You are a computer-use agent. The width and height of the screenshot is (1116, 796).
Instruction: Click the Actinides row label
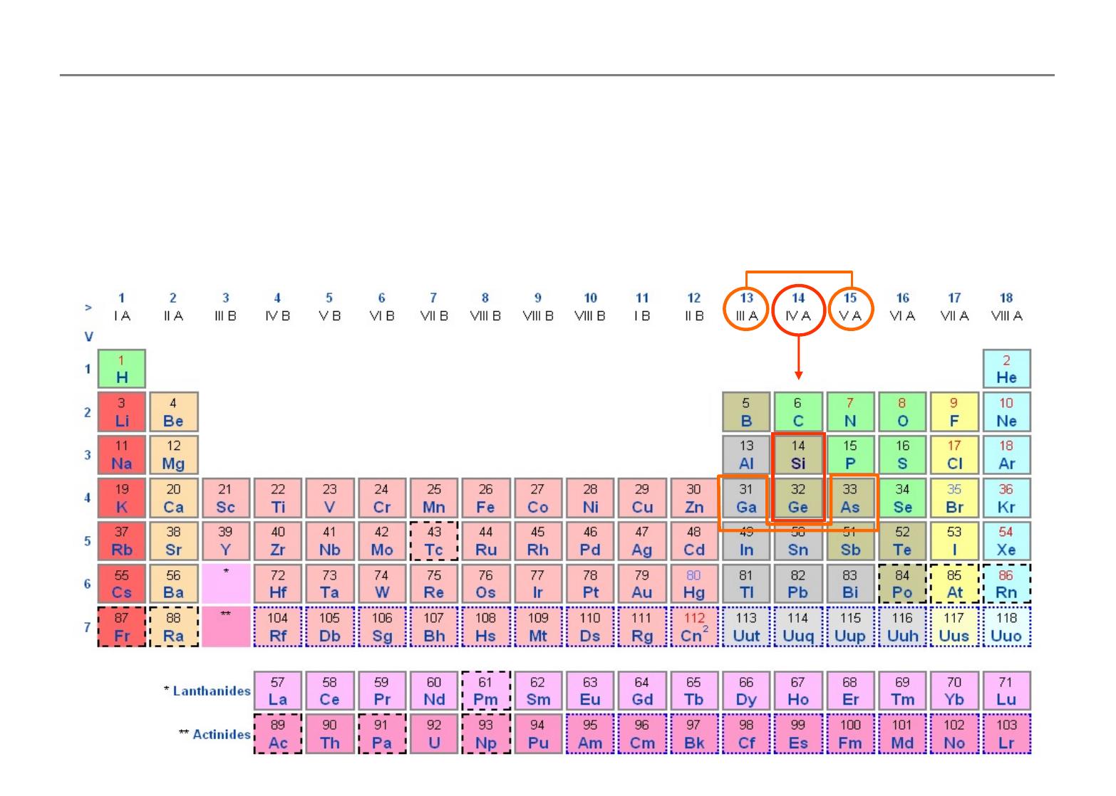pos(215,734)
